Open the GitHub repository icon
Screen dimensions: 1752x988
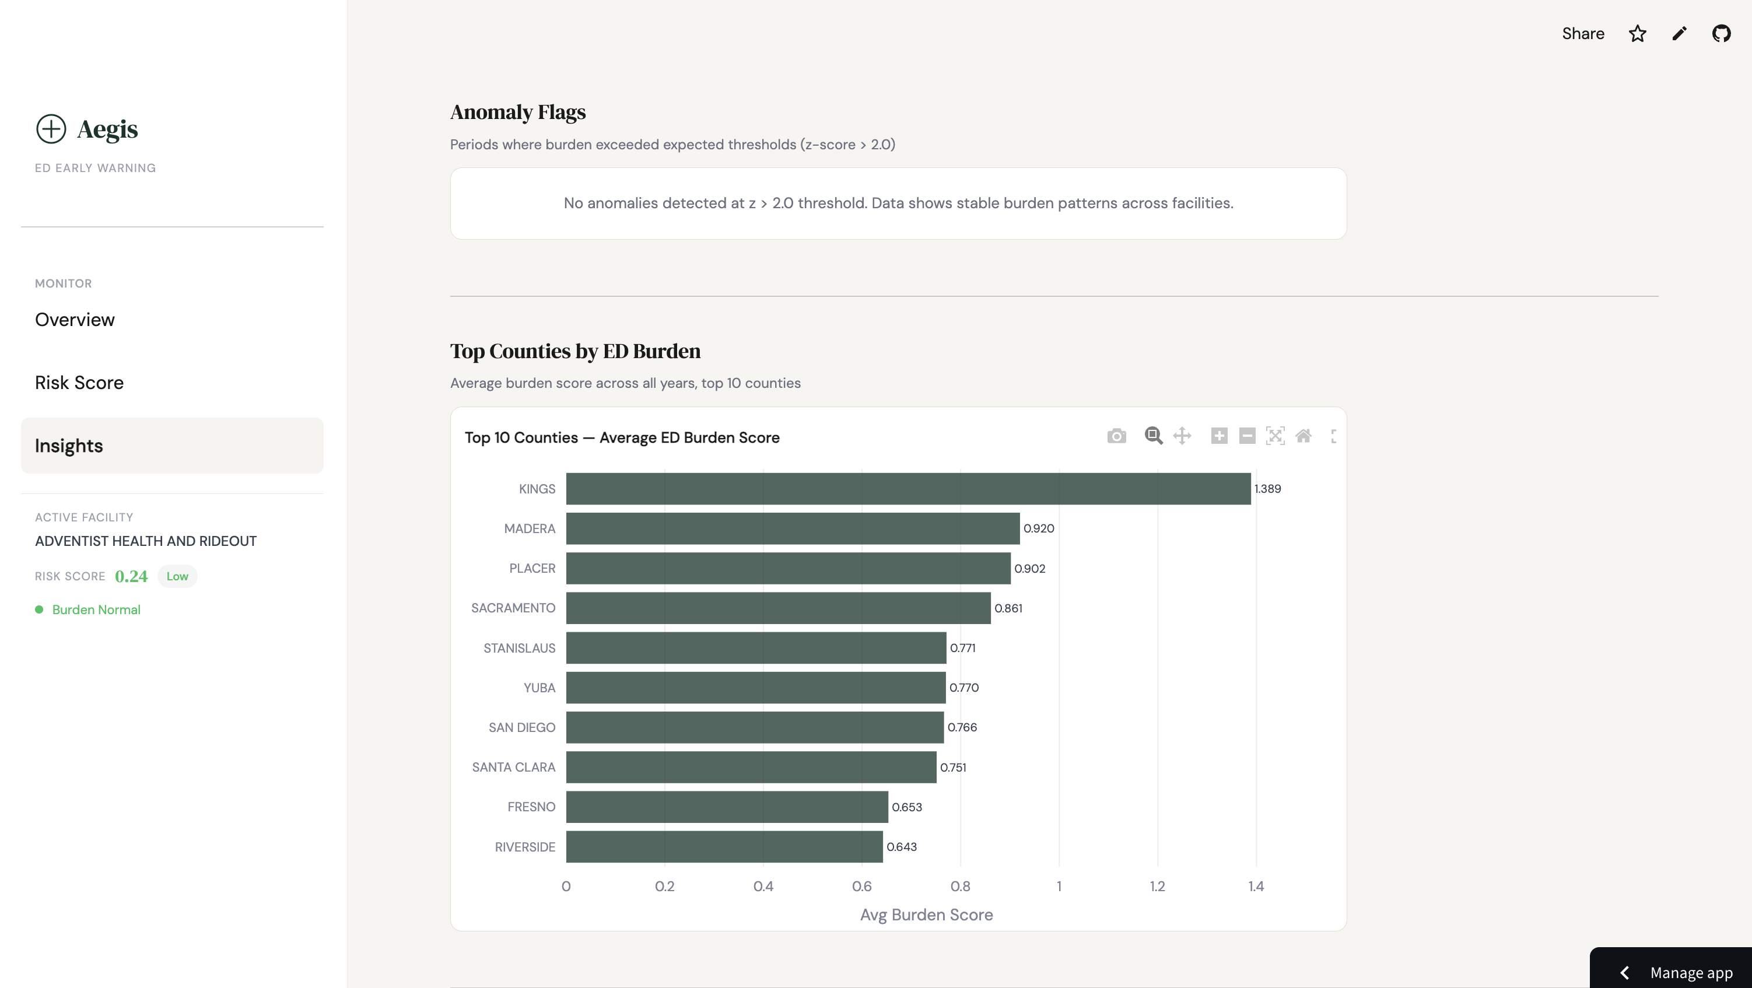tap(1722, 33)
